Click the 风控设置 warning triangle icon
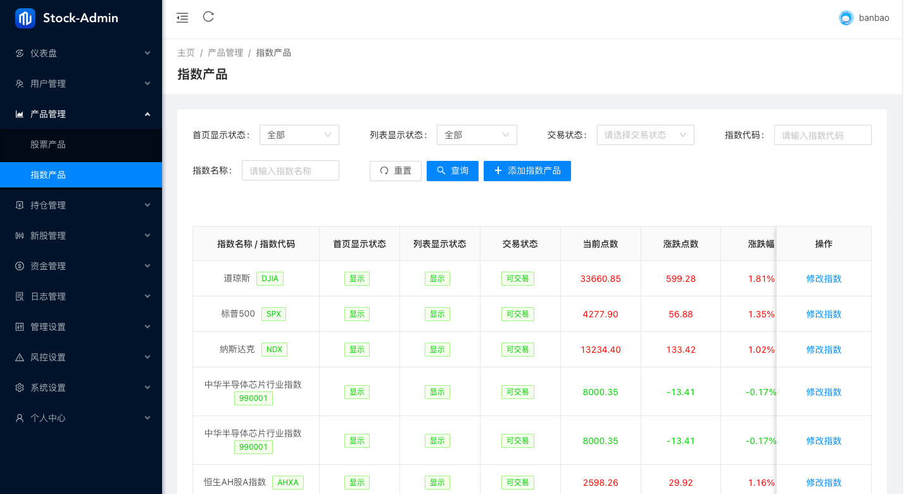 [20, 357]
